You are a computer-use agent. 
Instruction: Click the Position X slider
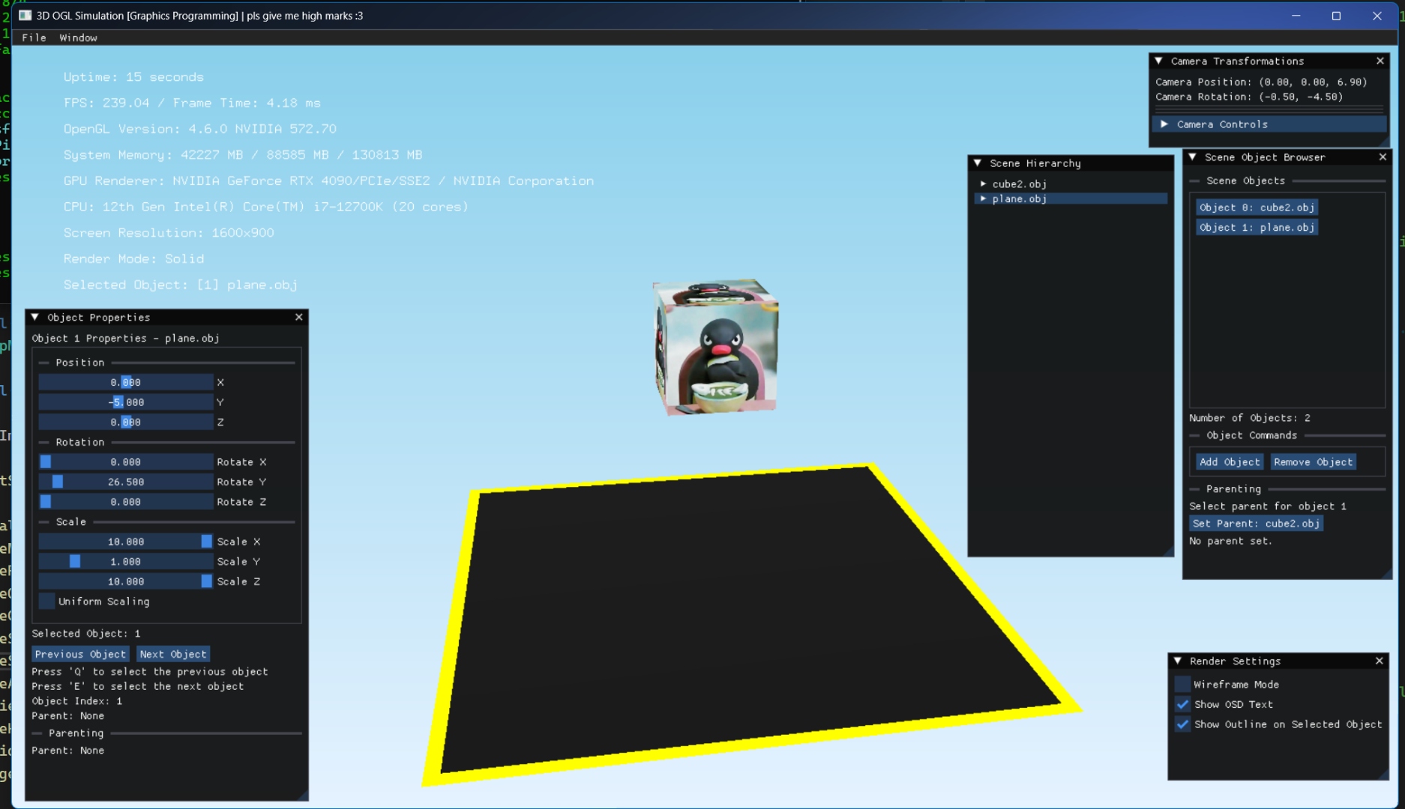[126, 383]
